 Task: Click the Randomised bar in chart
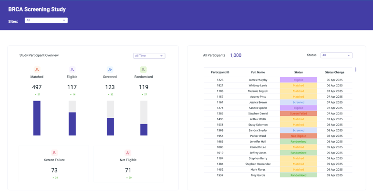(x=144, y=129)
